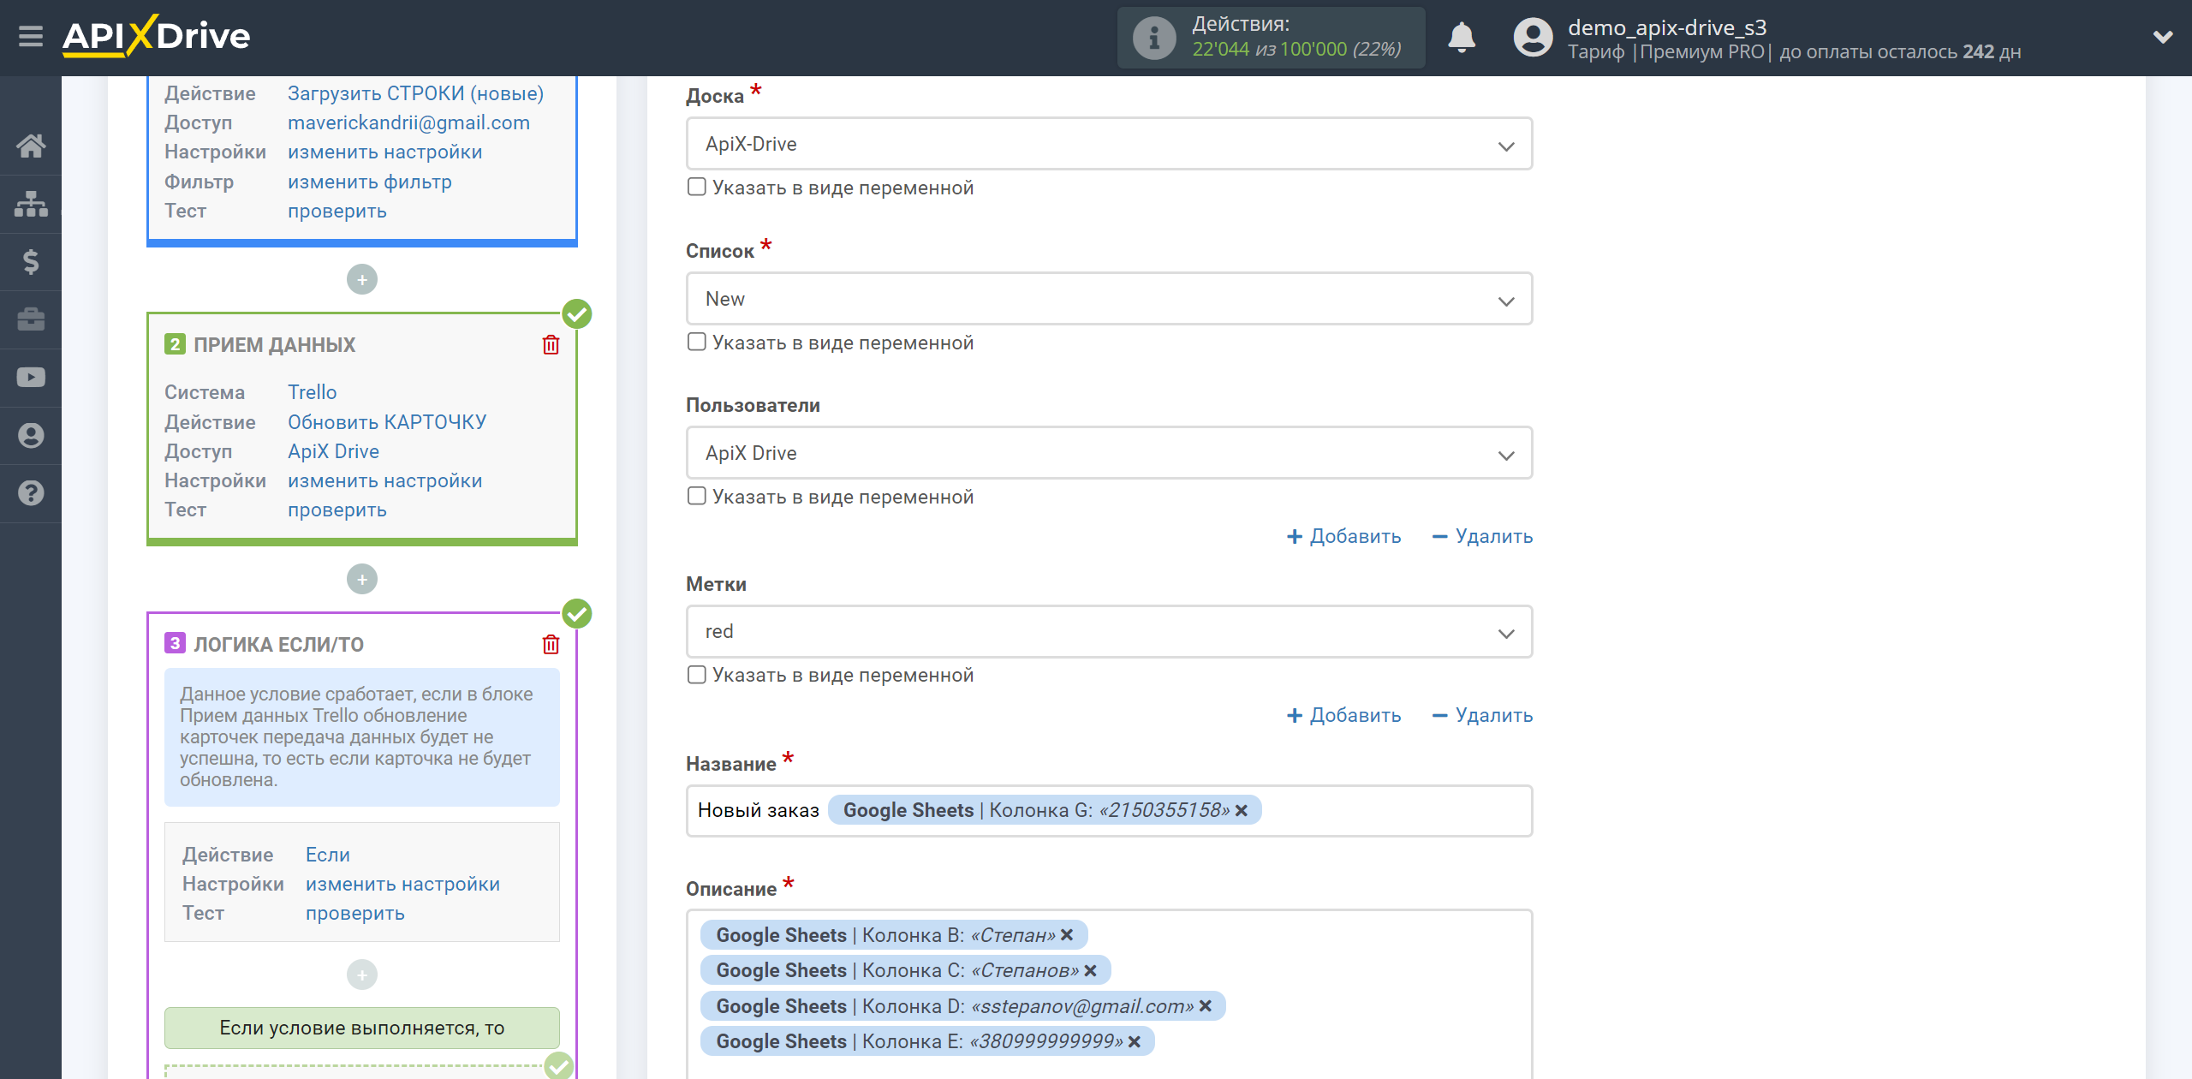Click the user avatar icon
The width and height of the screenshot is (2192, 1079).
(x=1533, y=38)
